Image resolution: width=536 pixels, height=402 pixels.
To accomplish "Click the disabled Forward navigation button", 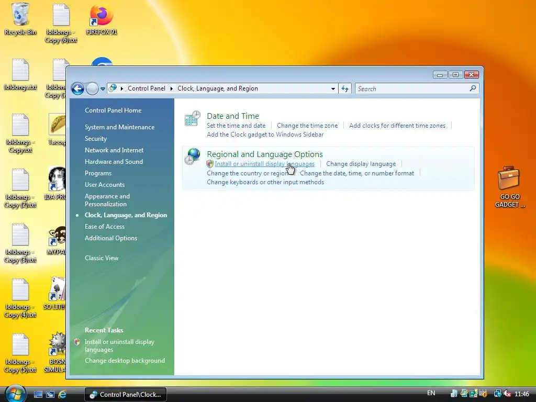I will pos(92,89).
